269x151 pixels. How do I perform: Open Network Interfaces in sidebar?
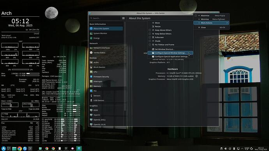pos(106,48)
